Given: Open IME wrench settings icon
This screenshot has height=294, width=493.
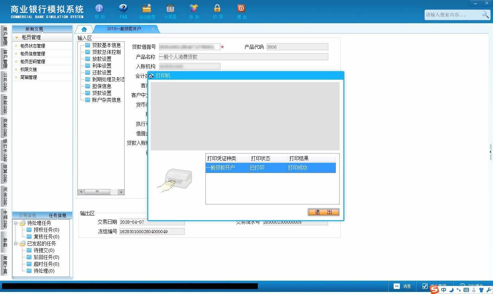Looking at the screenshot, I should [489, 290].
